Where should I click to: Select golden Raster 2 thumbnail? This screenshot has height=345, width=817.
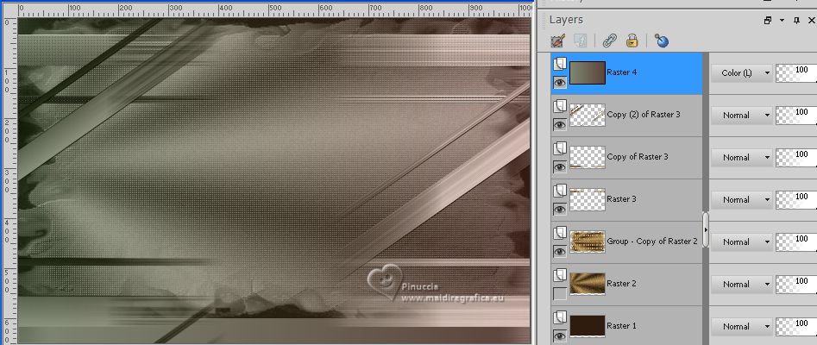point(588,284)
